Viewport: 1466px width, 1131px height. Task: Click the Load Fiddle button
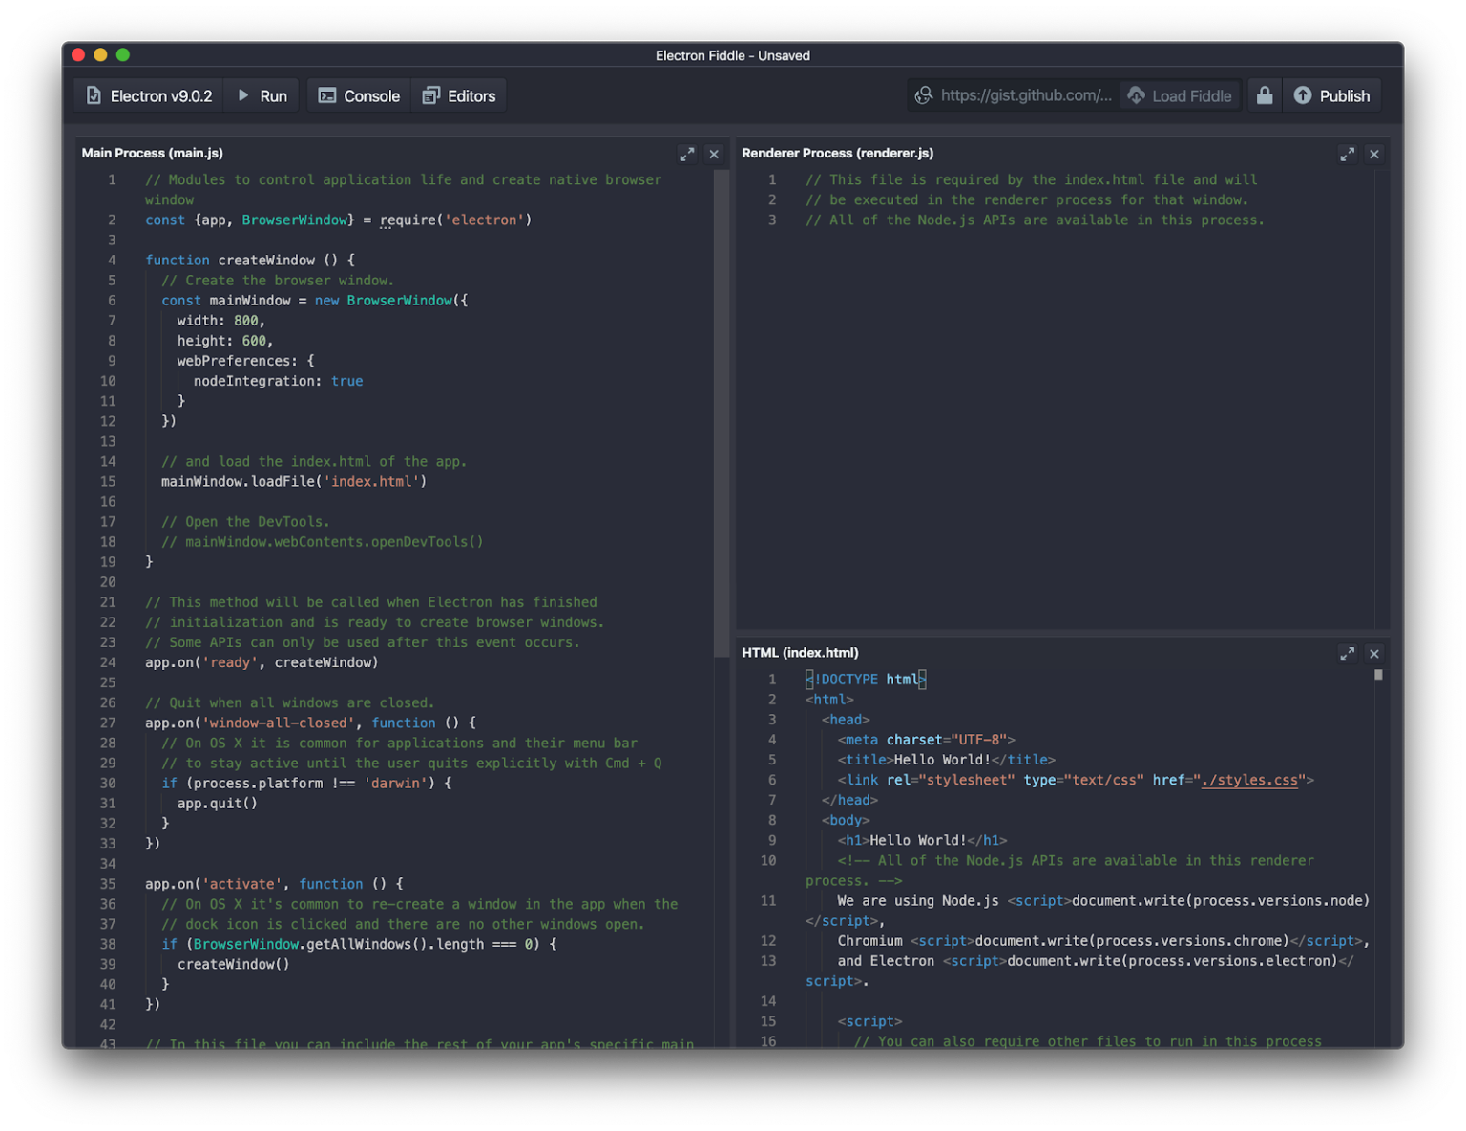(x=1180, y=95)
